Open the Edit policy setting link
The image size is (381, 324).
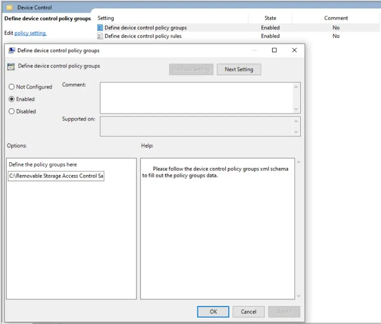pyautogui.click(x=30, y=33)
